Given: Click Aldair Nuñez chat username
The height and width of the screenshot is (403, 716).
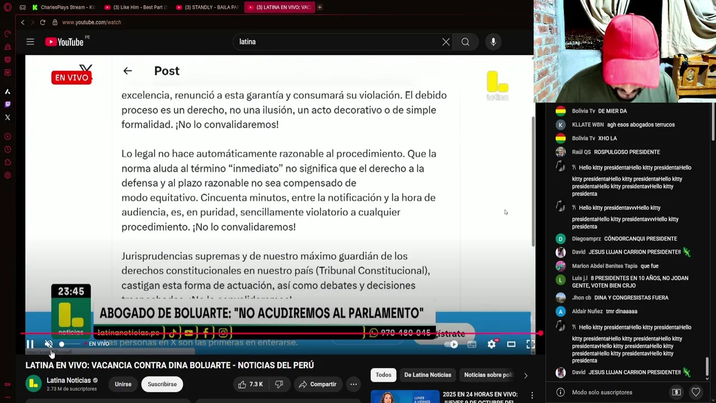Looking at the screenshot, I should tap(587, 311).
